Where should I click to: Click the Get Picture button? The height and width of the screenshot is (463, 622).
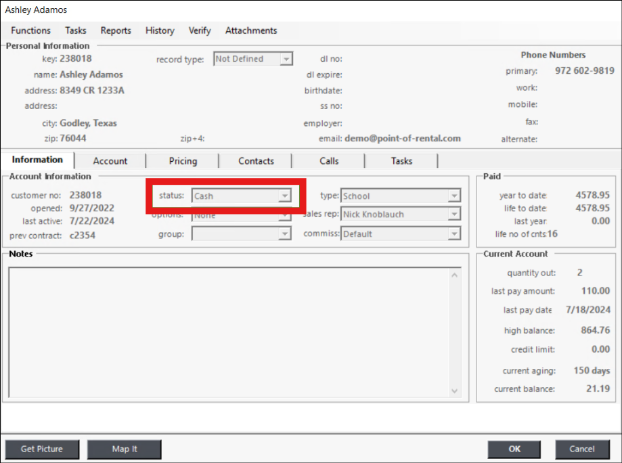pyautogui.click(x=42, y=449)
